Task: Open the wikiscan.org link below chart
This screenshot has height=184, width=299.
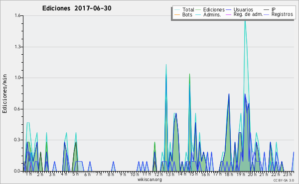Action: tap(149, 180)
